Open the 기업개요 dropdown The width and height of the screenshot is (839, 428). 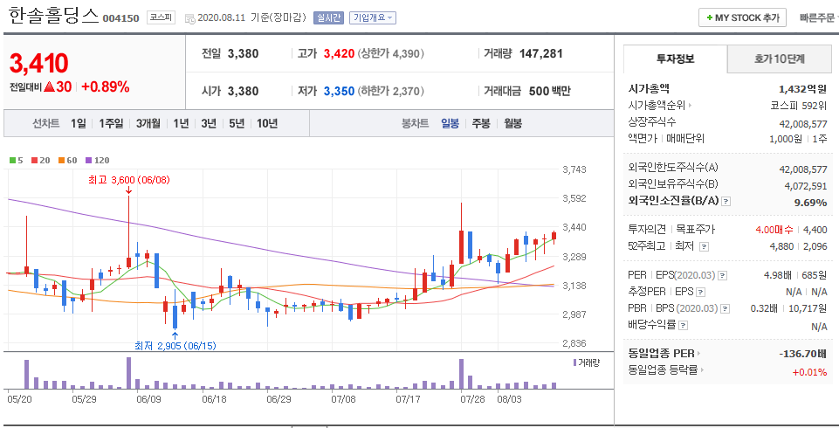coord(373,17)
